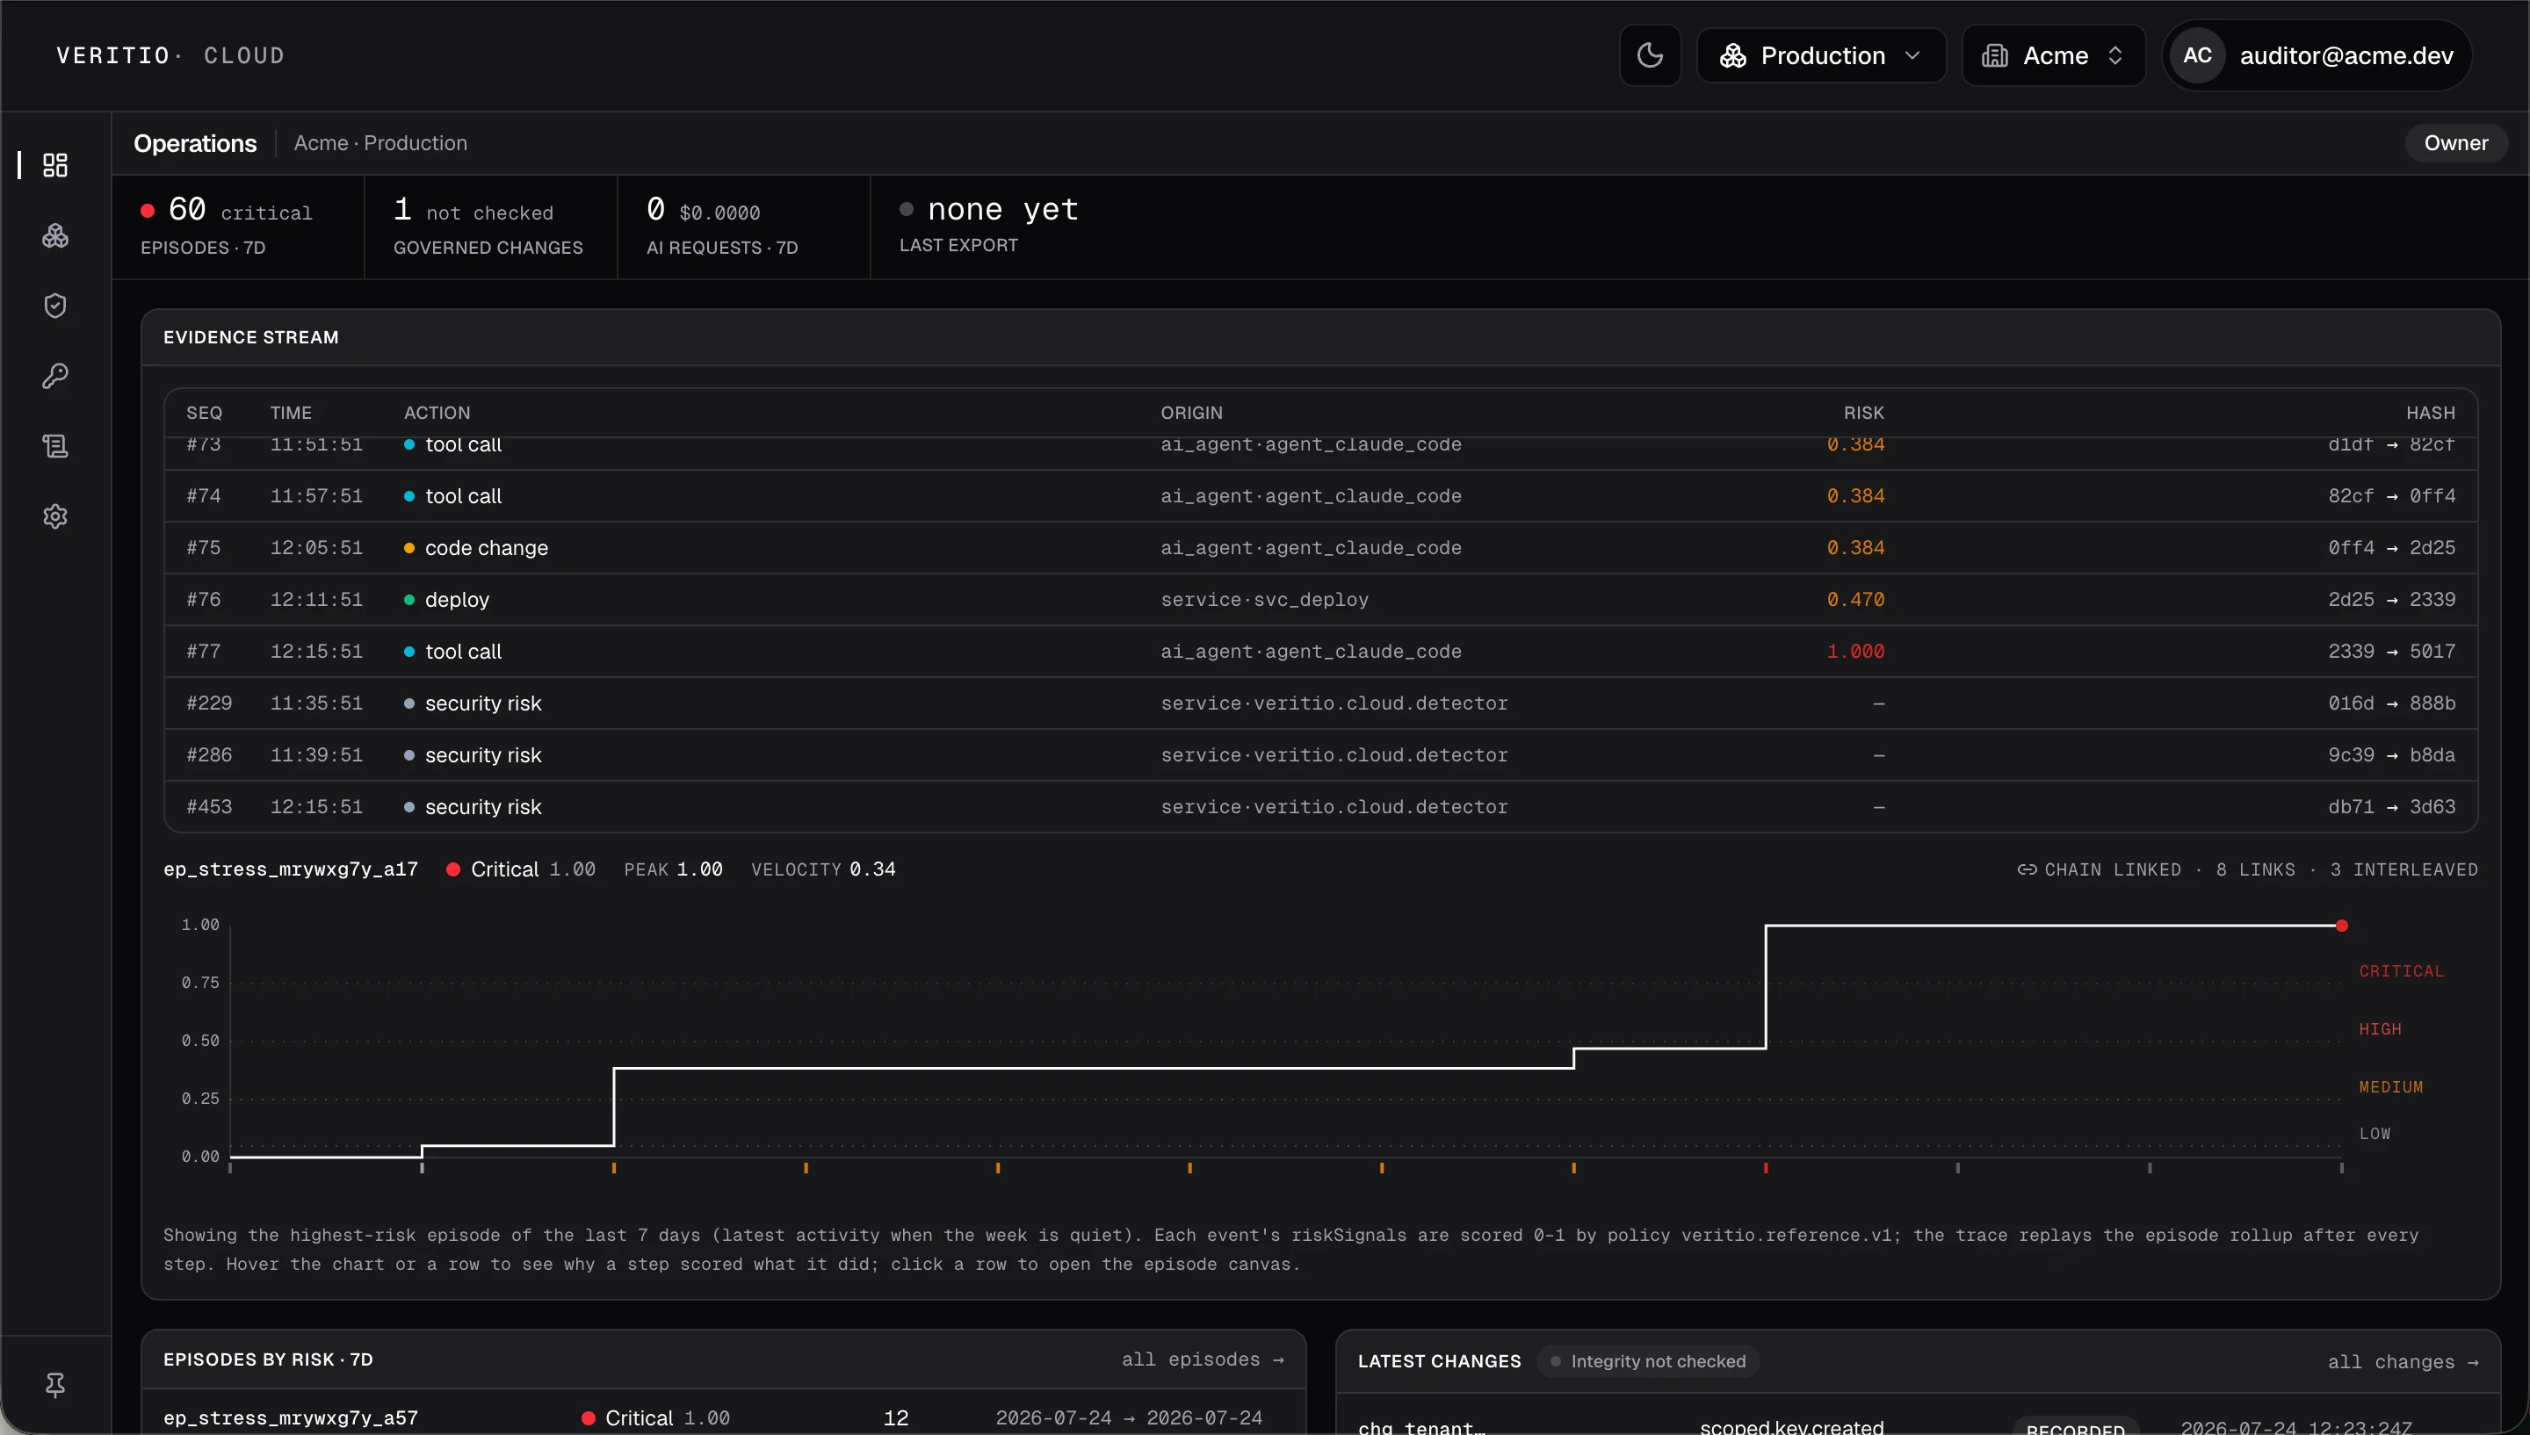Viewport: 2530px width, 1435px height.
Task: Open the 60 critical episodes stat
Action: click(x=237, y=227)
